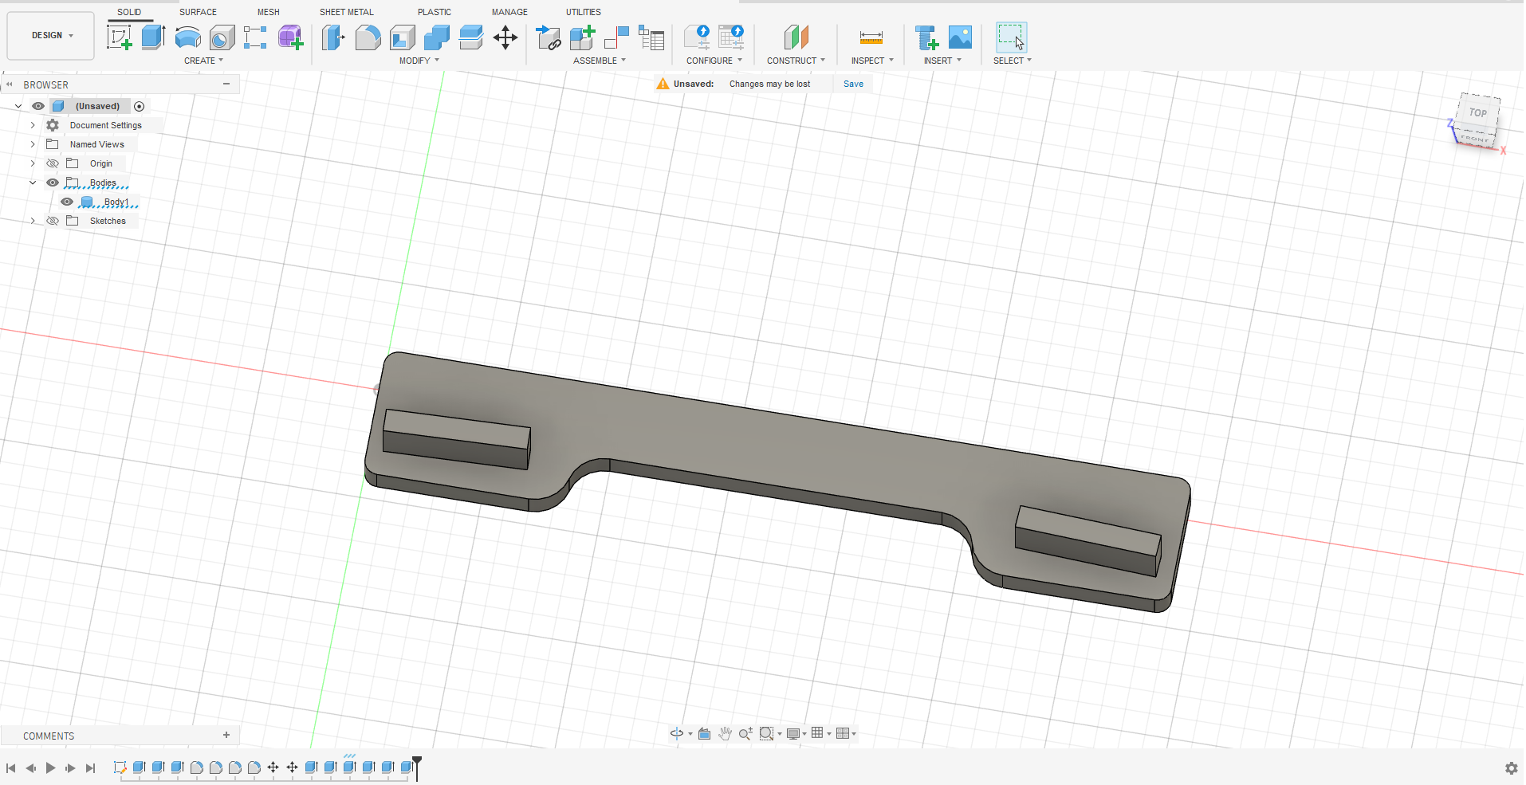
Task: Click the Extrude tool icon
Action: 153,37
